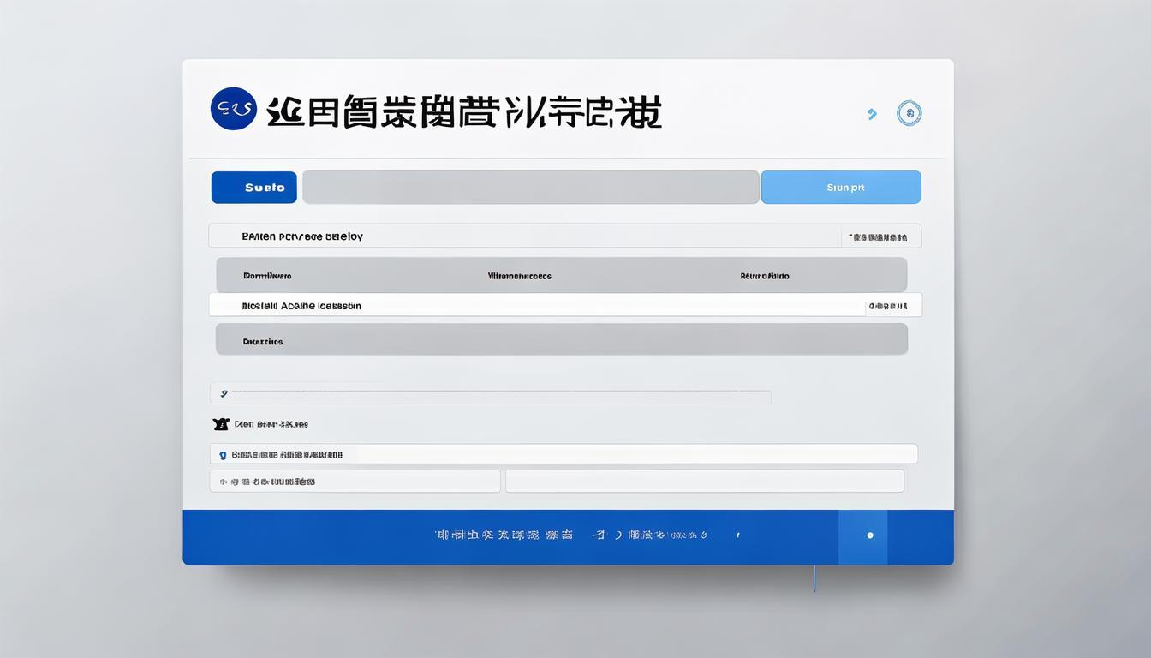Click the small mark at left of thin bar
The width and height of the screenshot is (1151, 658).
pos(224,394)
